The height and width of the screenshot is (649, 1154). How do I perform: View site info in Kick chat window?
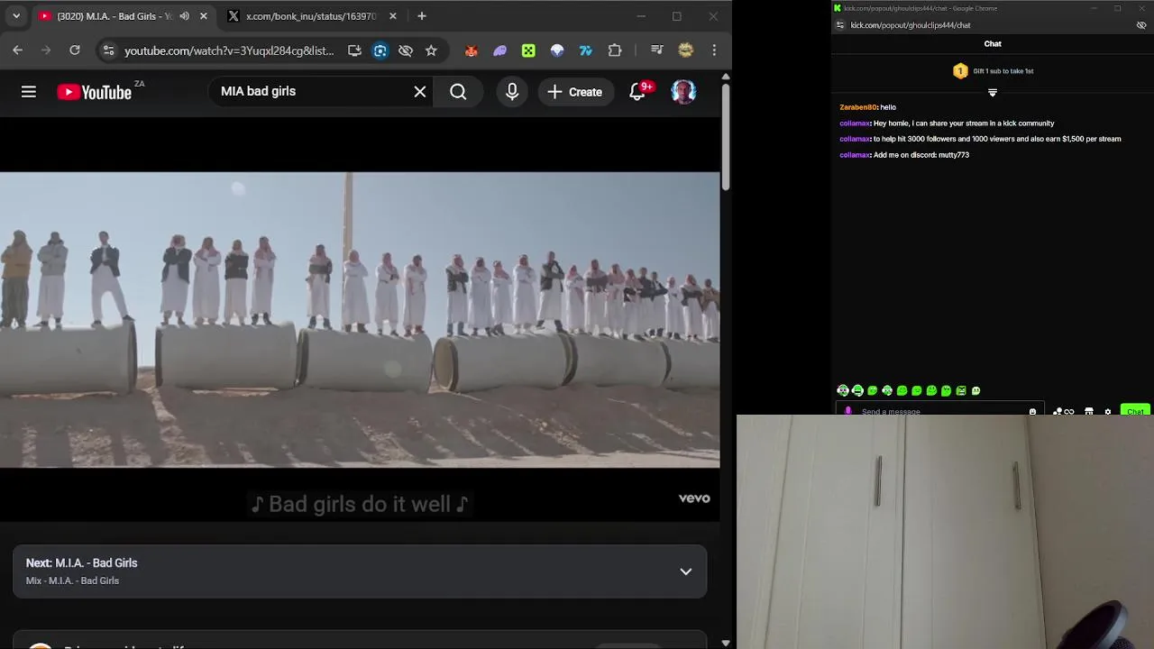coord(840,25)
